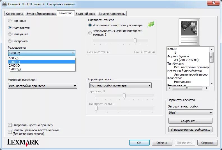The height and width of the screenshot is (150, 222).
Task: Open the Коррекция серого dropdown
Action: click(120, 85)
